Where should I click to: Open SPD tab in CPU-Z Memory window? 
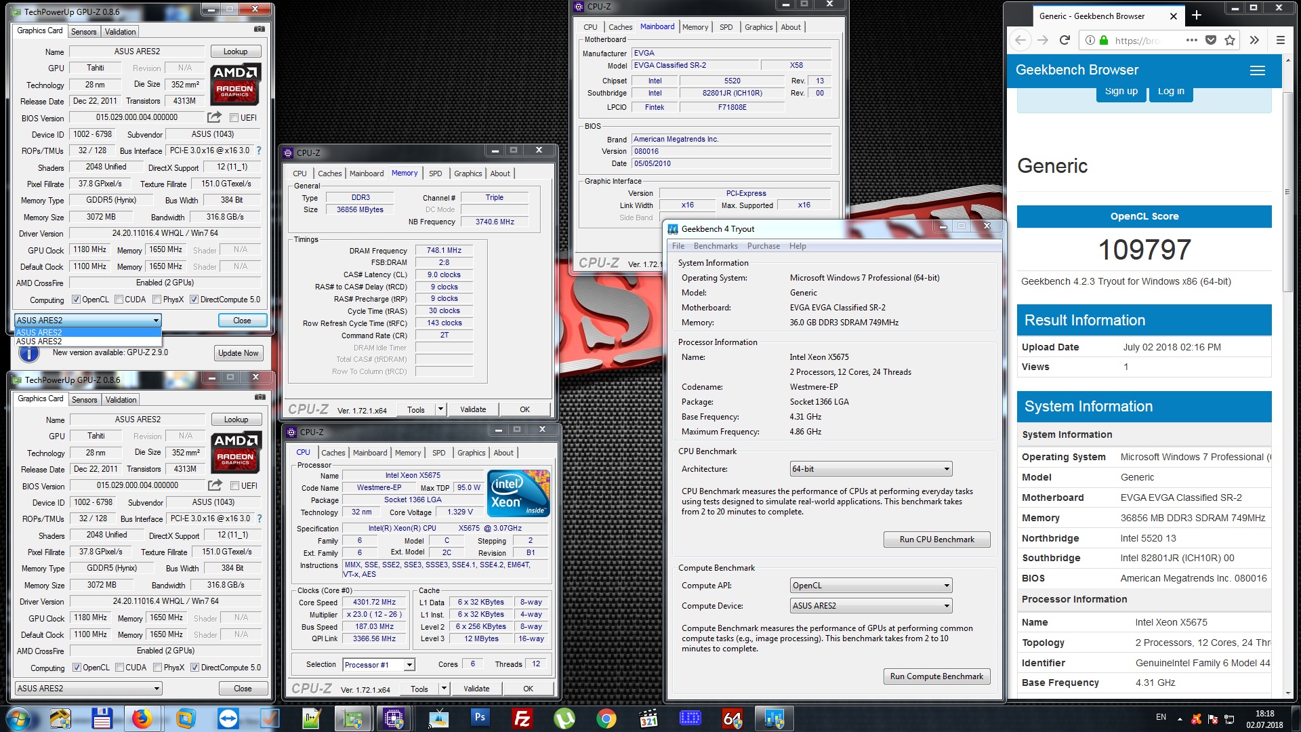(436, 174)
